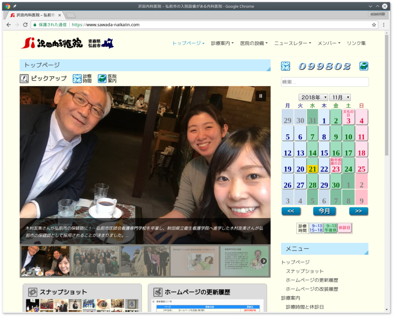Click the green padlock security icon
This screenshot has width=394, height=317.
point(35,25)
